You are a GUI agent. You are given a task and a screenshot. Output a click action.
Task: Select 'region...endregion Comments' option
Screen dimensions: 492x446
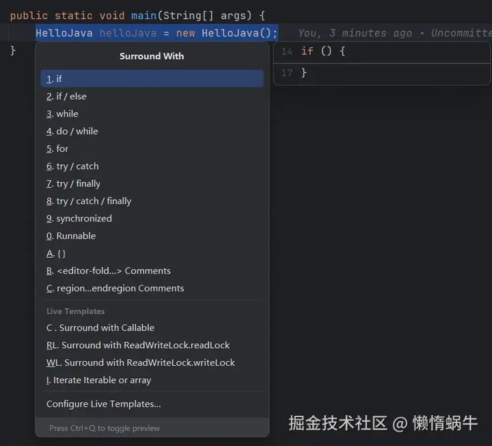coord(152,289)
